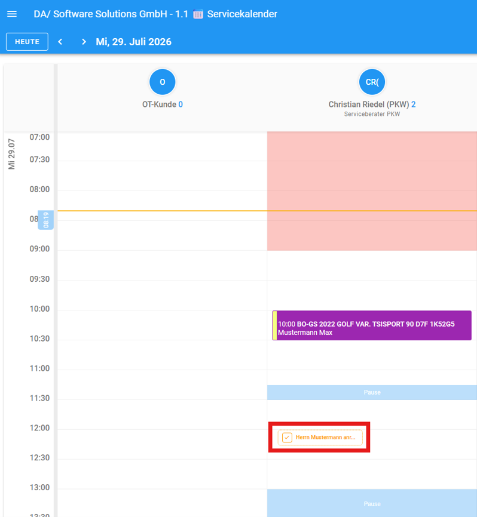Go to next day arrow

[84, 42]
